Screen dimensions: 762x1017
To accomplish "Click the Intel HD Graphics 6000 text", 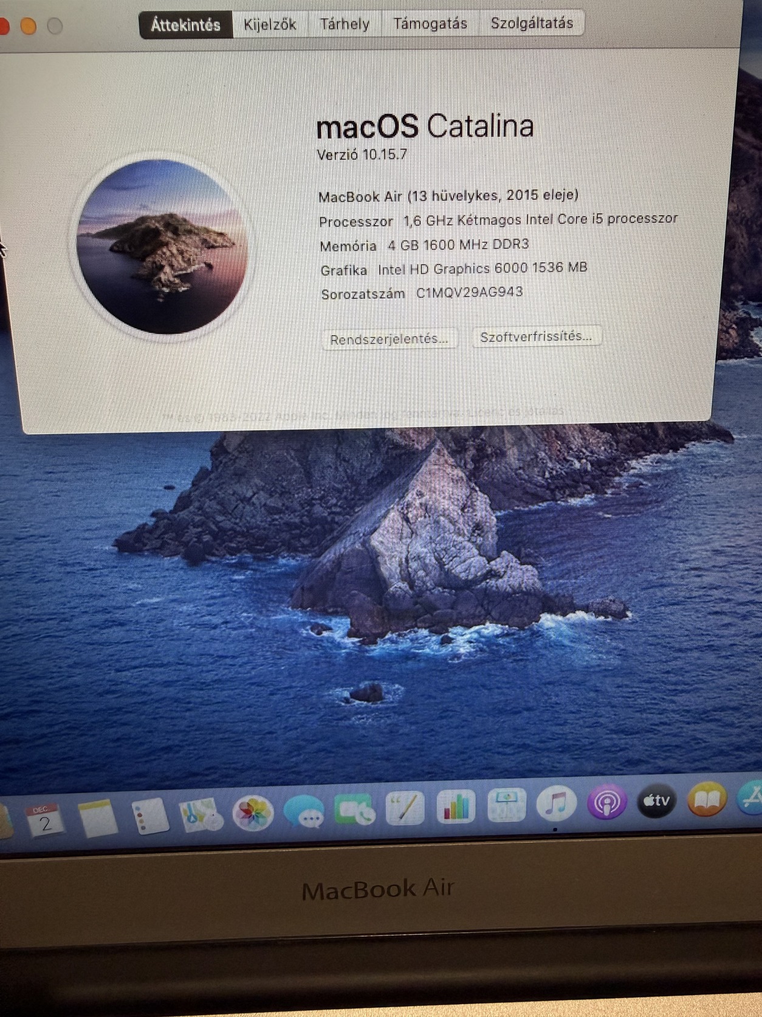I will [482, 268].
